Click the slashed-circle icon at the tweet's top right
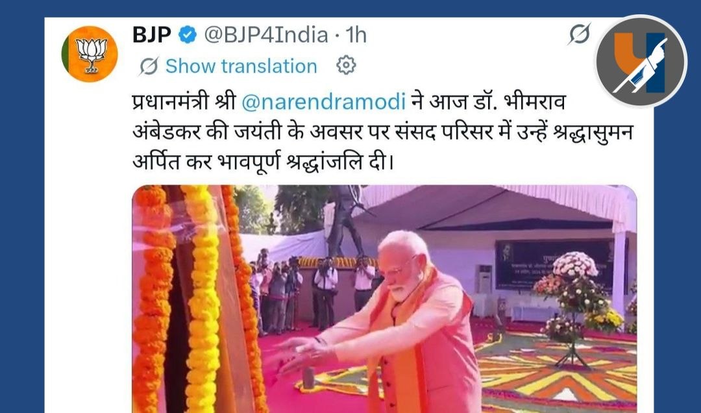The width and height of the screenshot is (701, 413). [580, 34]
